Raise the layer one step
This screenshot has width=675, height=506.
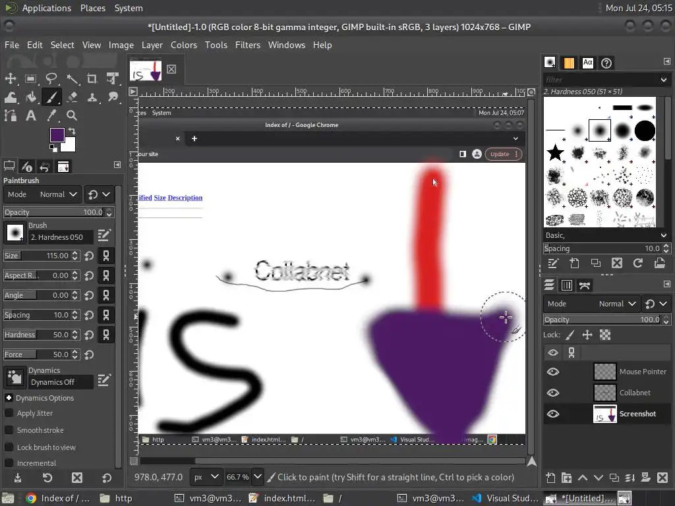pyautogui.click(x=583, y=478)
